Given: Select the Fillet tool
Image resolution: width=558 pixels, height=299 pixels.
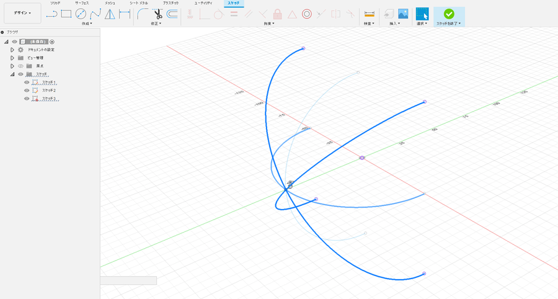Looking at the screenshot, I should coord(143,14).
